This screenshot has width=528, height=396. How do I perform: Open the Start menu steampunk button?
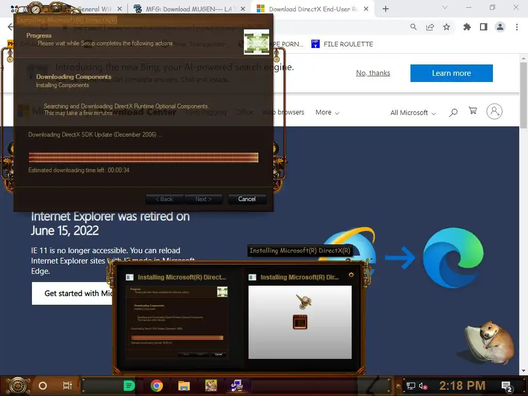point(18,386)
